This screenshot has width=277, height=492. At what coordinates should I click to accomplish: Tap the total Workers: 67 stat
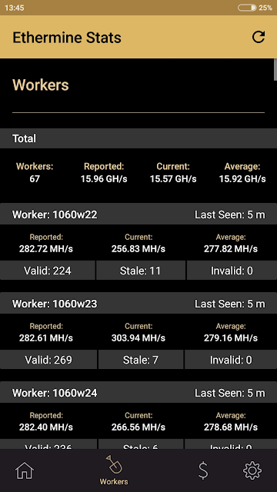(35, 172)
